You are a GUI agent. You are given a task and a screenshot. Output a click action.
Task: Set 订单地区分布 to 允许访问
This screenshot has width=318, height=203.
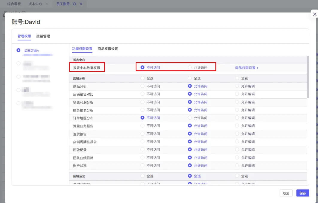[190, 118]
